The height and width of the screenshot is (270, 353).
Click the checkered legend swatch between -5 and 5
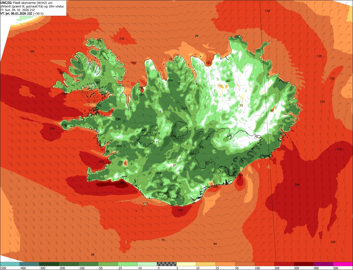coord(167,264)
